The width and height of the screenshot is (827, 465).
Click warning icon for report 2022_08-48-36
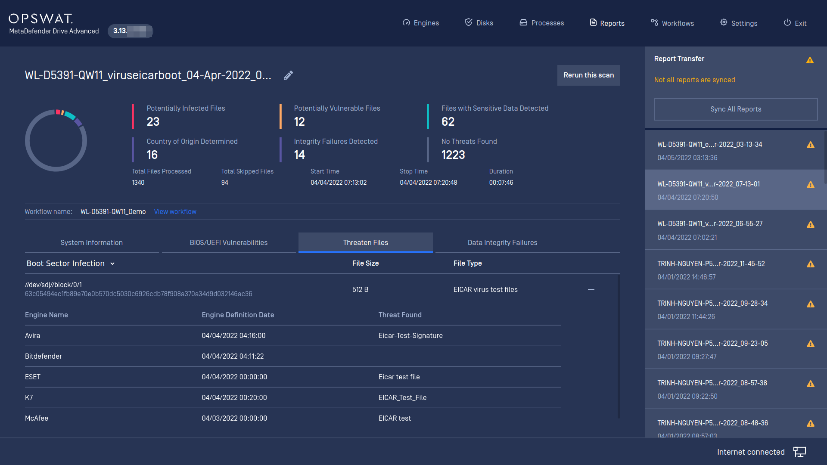click(811, 424)
